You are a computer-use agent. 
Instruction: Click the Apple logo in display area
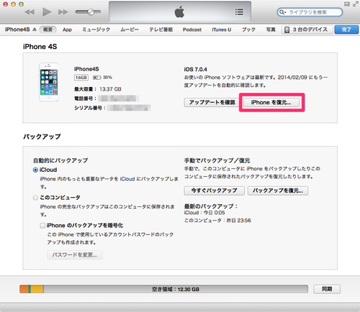pos(179,12)
